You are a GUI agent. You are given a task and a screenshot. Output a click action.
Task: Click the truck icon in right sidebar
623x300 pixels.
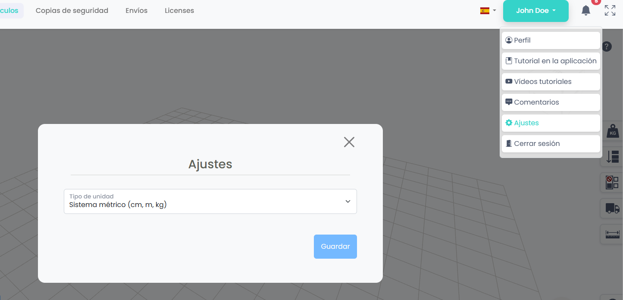[x=612, y=209]
